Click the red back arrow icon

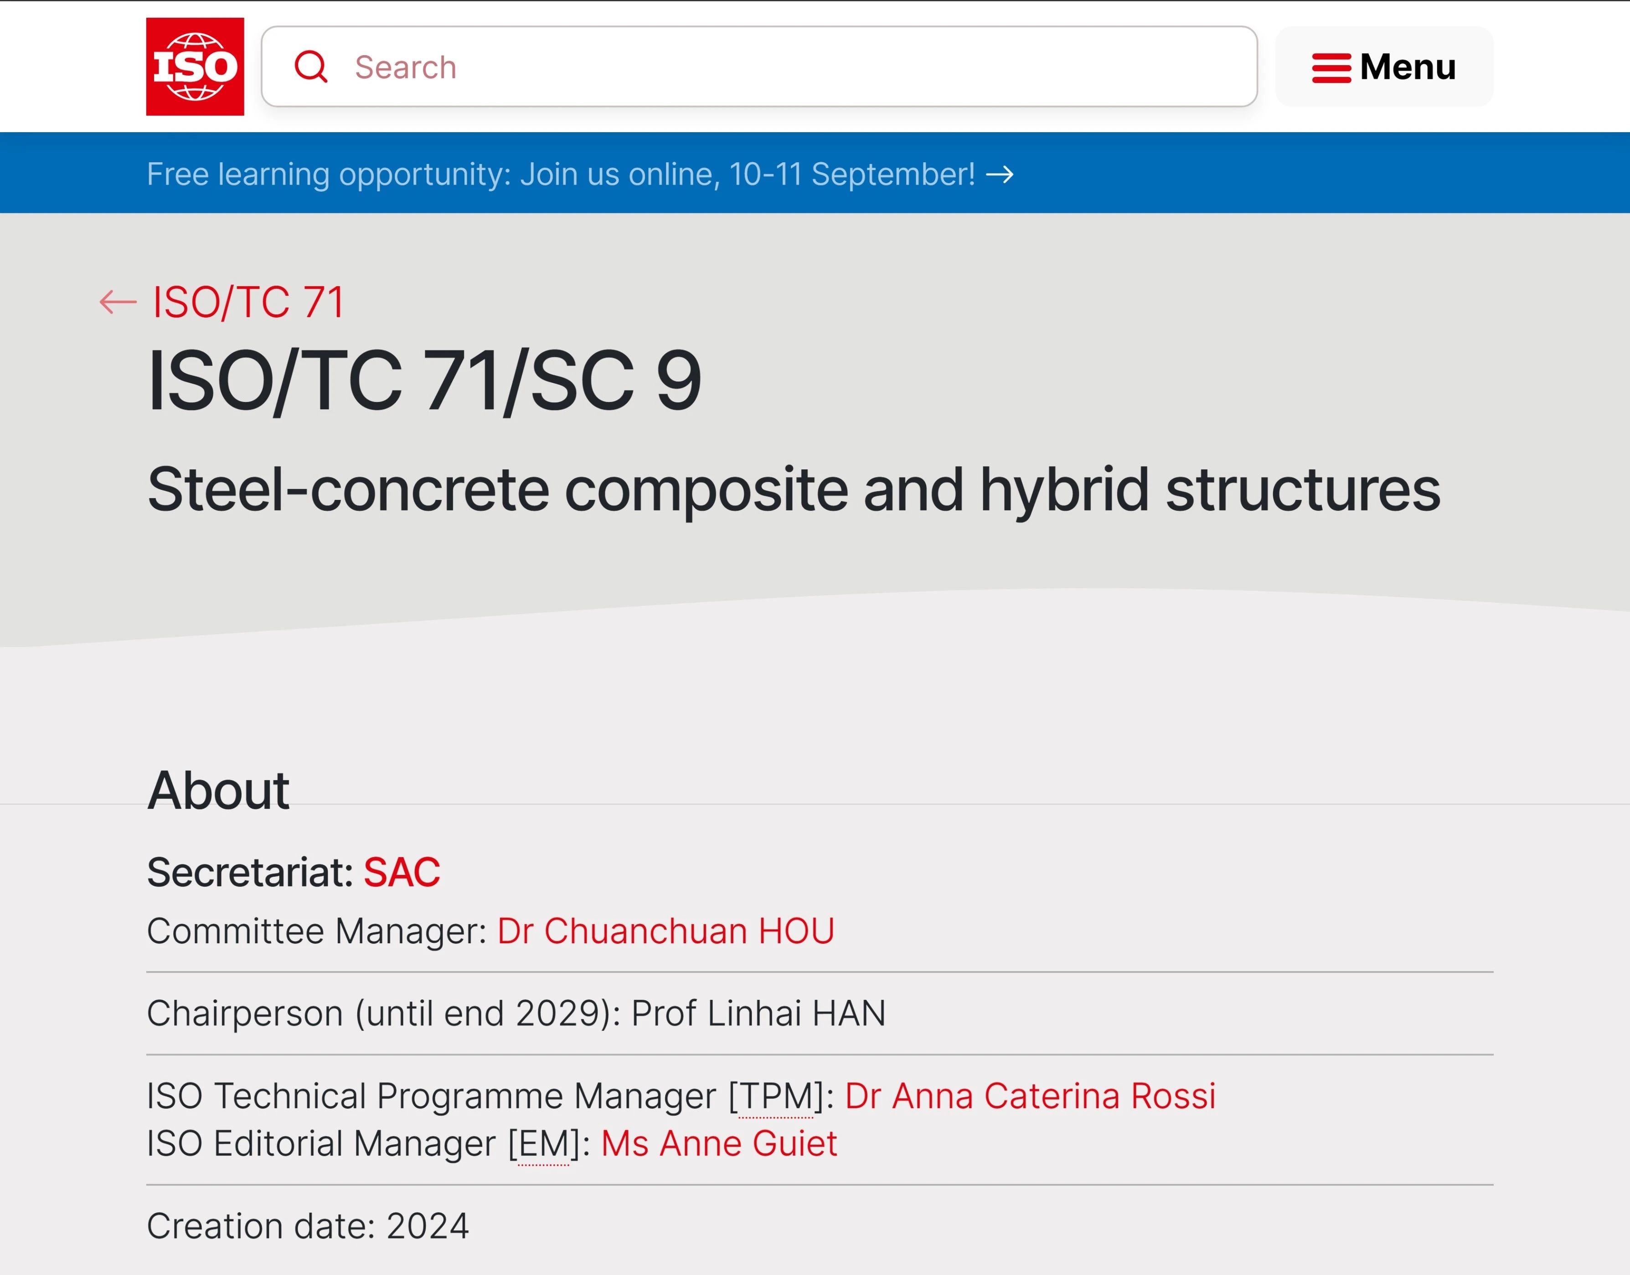click(118, 302)
